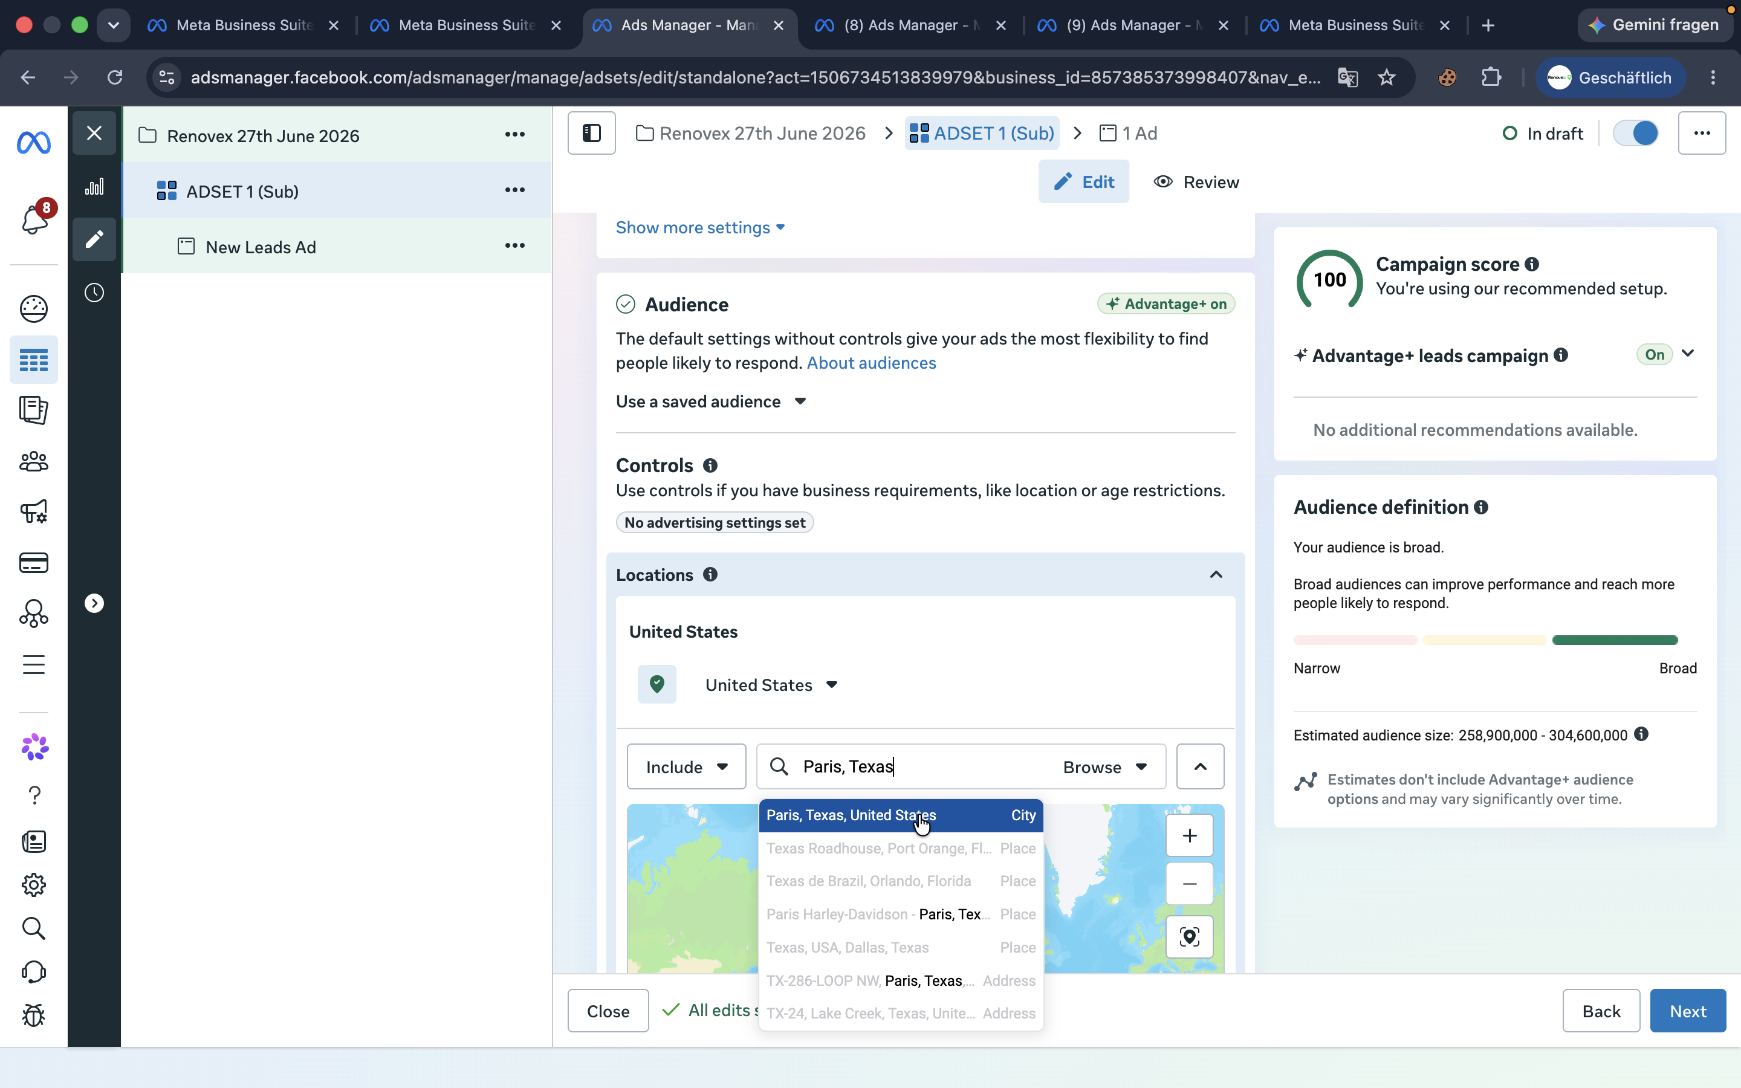Click the Next button

pyautogui.click(x=1688, y=1011)
